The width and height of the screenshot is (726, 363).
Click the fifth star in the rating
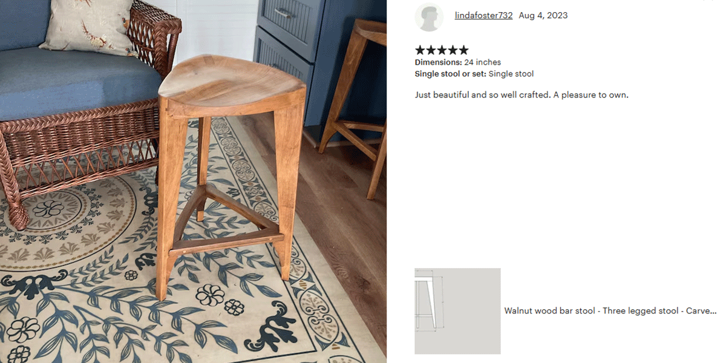click(463, 50)
